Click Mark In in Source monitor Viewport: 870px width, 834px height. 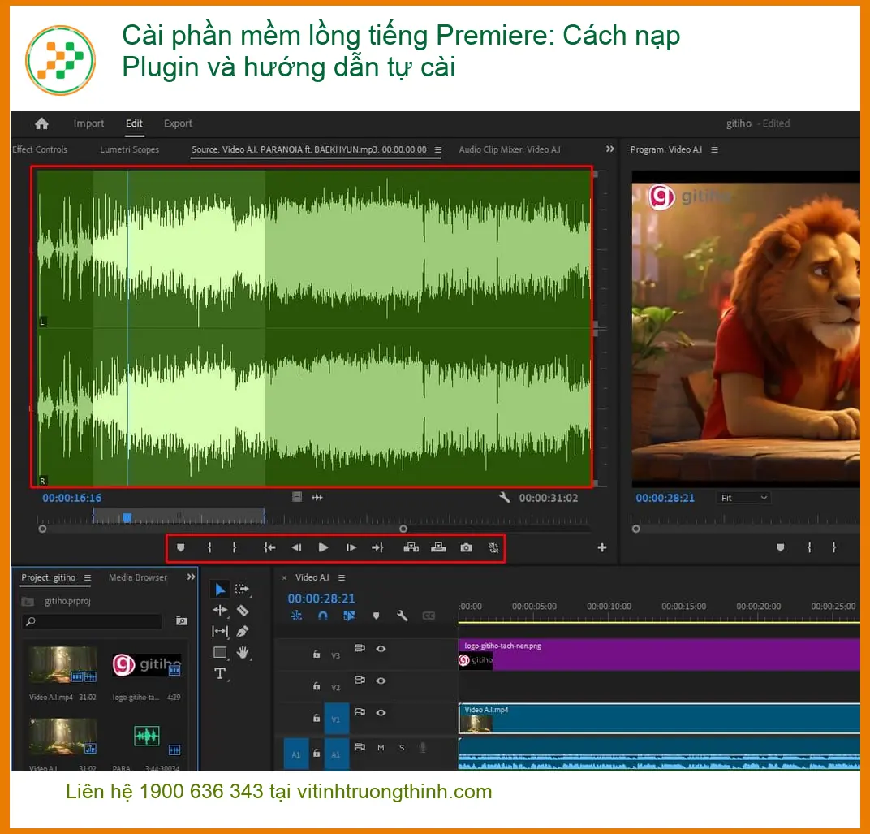pyautogui.click(x=209, y=547)
